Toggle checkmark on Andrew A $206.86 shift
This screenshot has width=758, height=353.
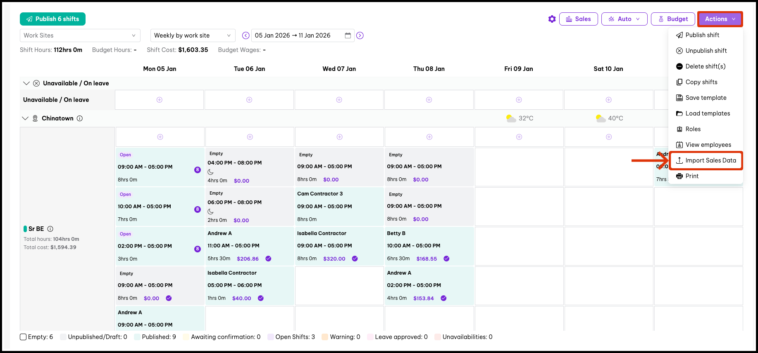pyautogui.click(x=268, y=259)
